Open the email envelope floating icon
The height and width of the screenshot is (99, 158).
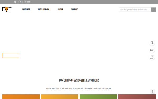coord(152,50)
